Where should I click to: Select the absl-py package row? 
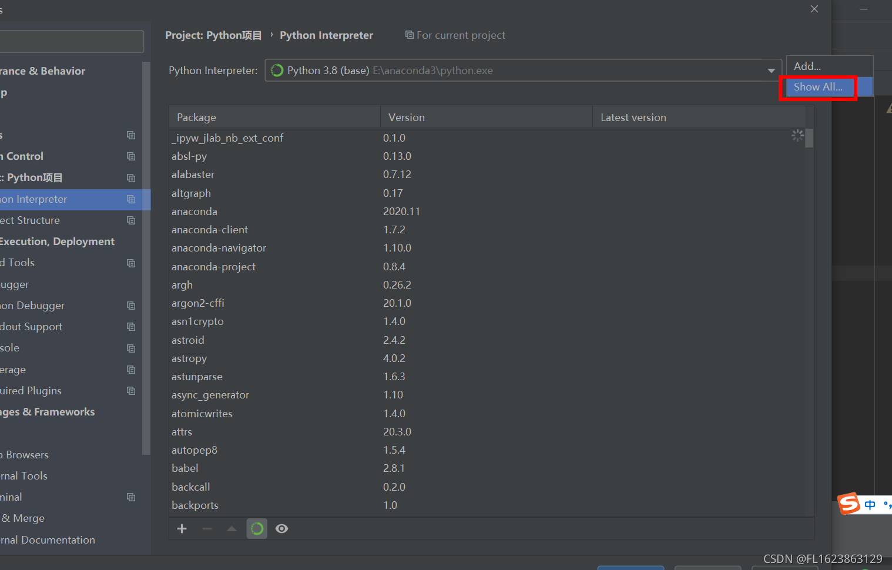click(487, 156)
